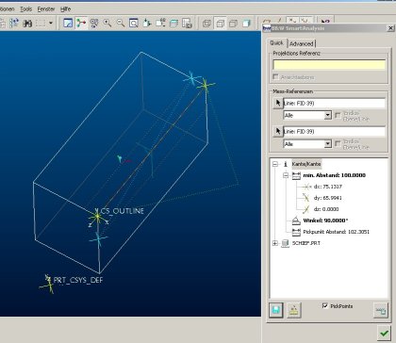Click the save results floppy disk icon

(x=276, y=310)
